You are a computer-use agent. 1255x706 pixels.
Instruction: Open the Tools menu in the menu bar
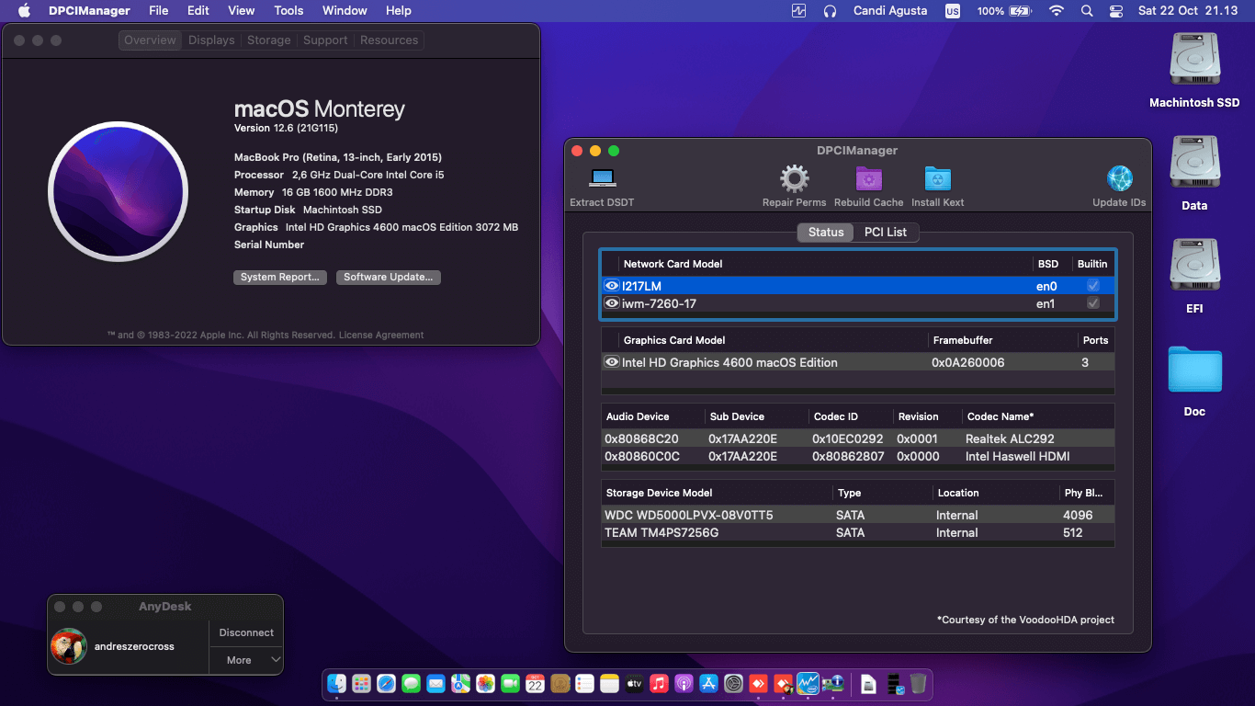(288, 11)
